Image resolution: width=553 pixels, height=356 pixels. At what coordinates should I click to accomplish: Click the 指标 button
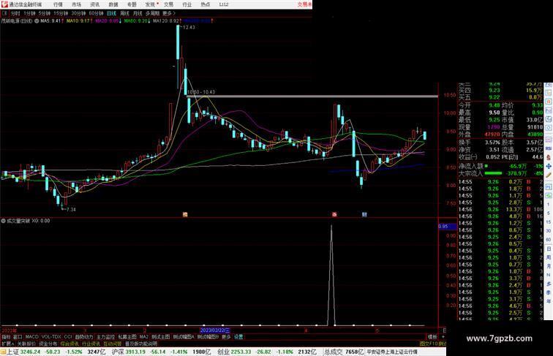[6, 337]
